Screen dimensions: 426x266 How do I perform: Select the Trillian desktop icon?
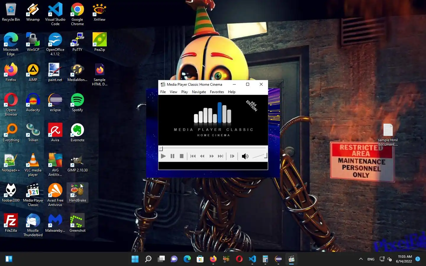33,133
